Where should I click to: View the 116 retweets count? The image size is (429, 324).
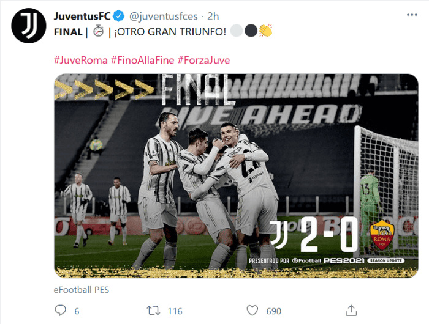coord(175,311)
